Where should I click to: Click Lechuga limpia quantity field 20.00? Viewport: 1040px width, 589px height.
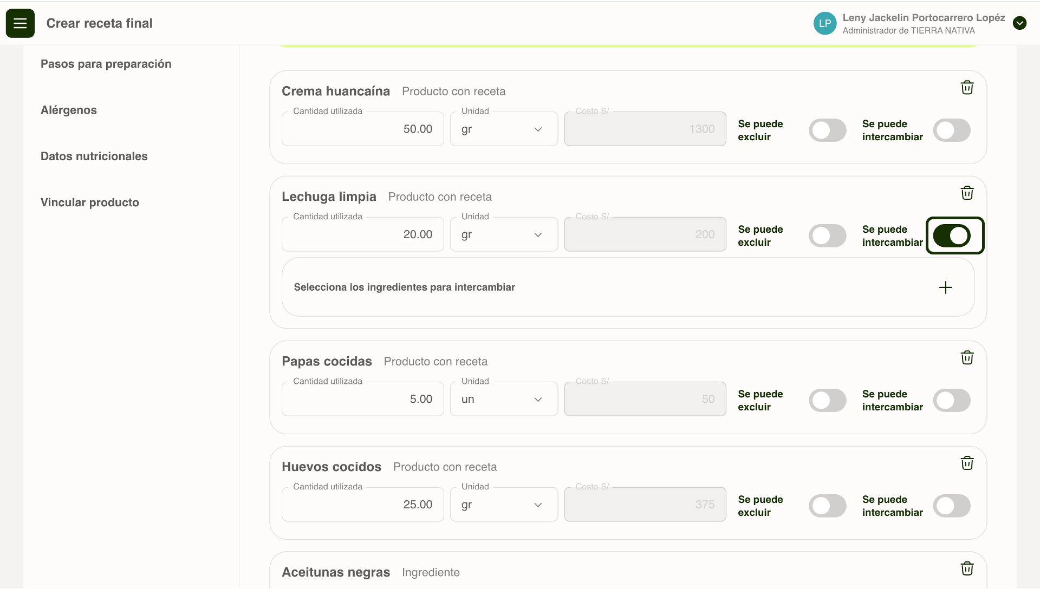coord(362,235)
